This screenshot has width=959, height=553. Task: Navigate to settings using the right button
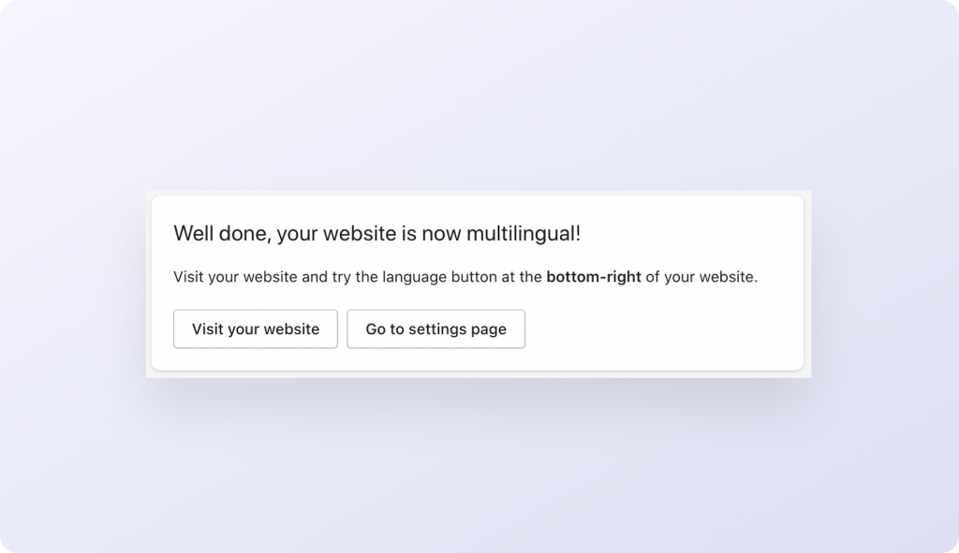[435, 328]
